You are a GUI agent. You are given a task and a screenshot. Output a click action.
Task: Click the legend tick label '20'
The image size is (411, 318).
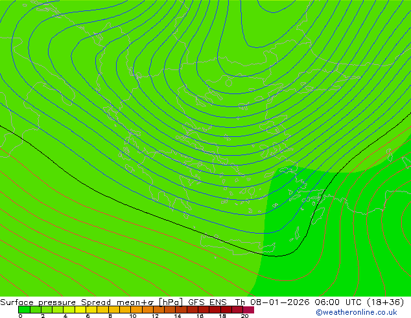(x=245, y=316)
